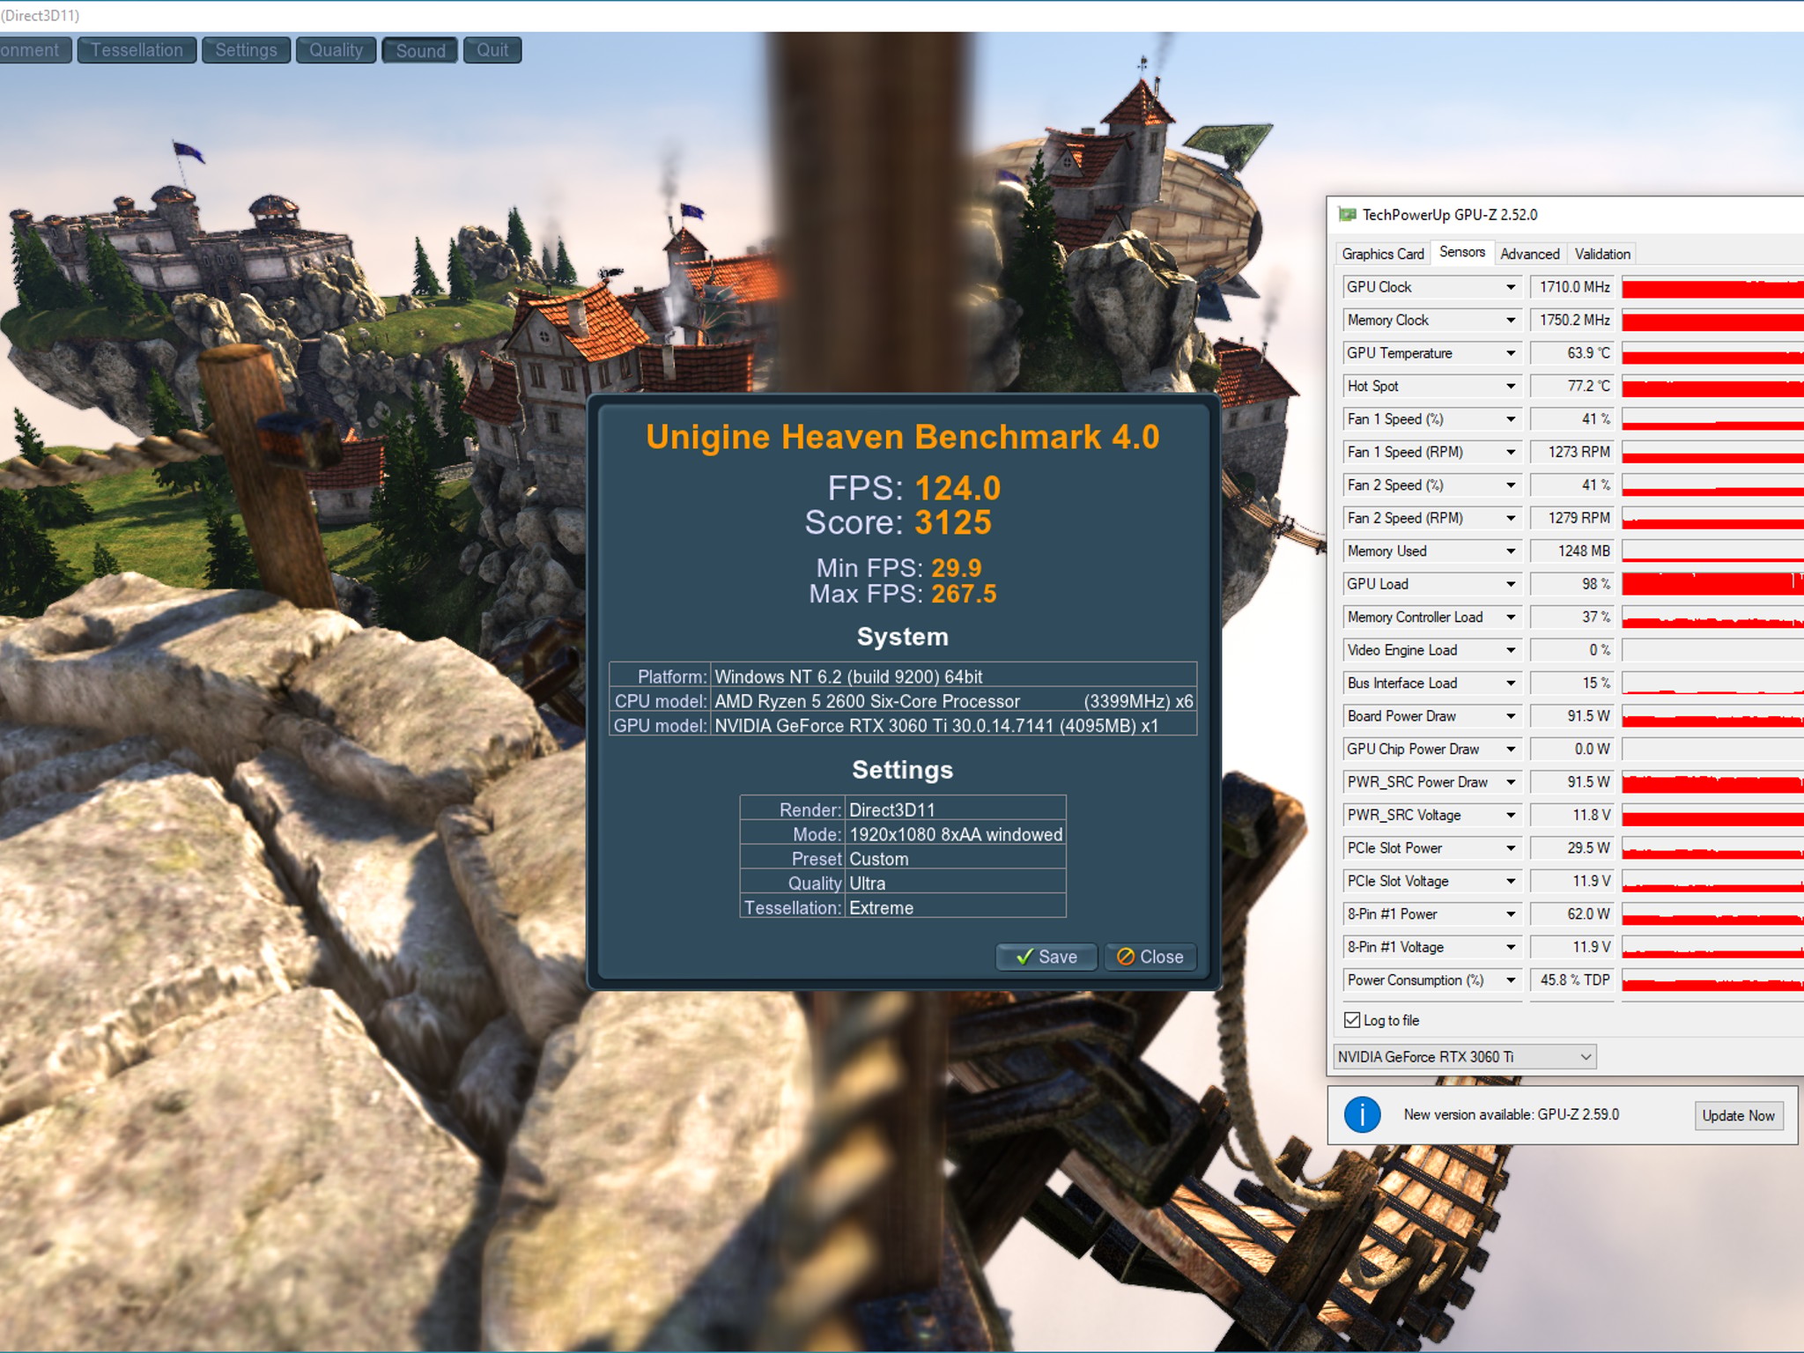The width and height of the screenshot is (1804, 1353).
Task: Click the Mode 1920x1080 8xAA windowed row
Action: tap(903, 834)
